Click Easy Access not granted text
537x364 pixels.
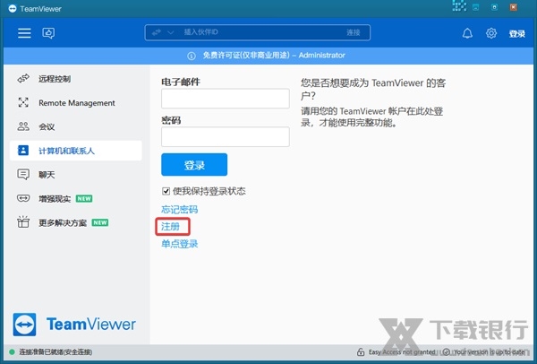[x=402, y=352]
